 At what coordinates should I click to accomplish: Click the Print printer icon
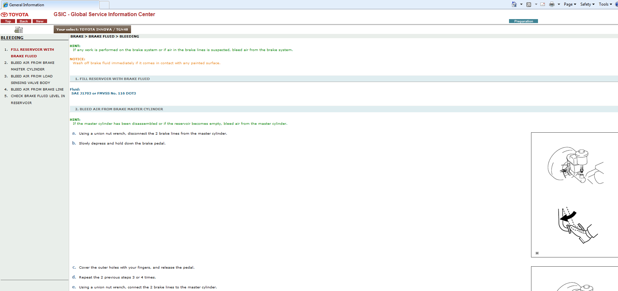point(552,4)
